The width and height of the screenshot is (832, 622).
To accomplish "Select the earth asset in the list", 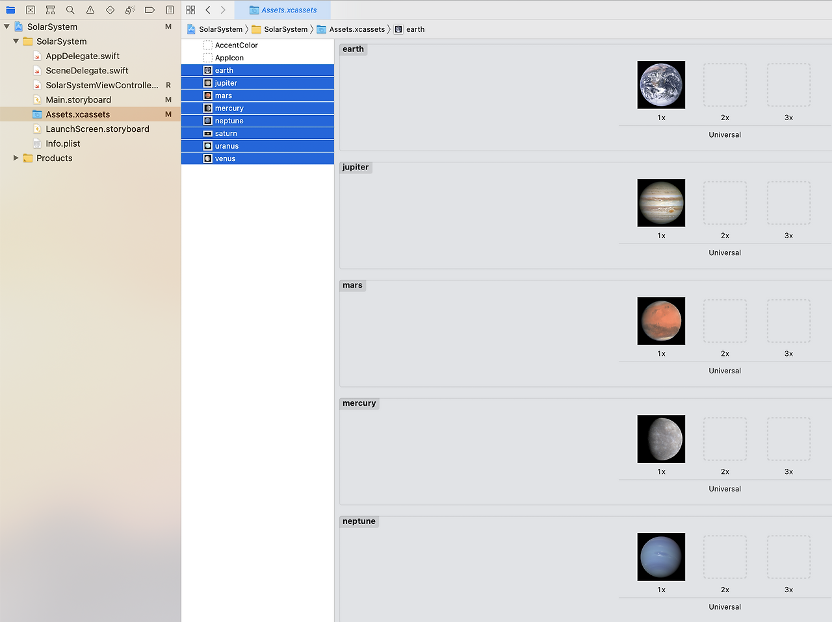I will [x=257, y=70].
